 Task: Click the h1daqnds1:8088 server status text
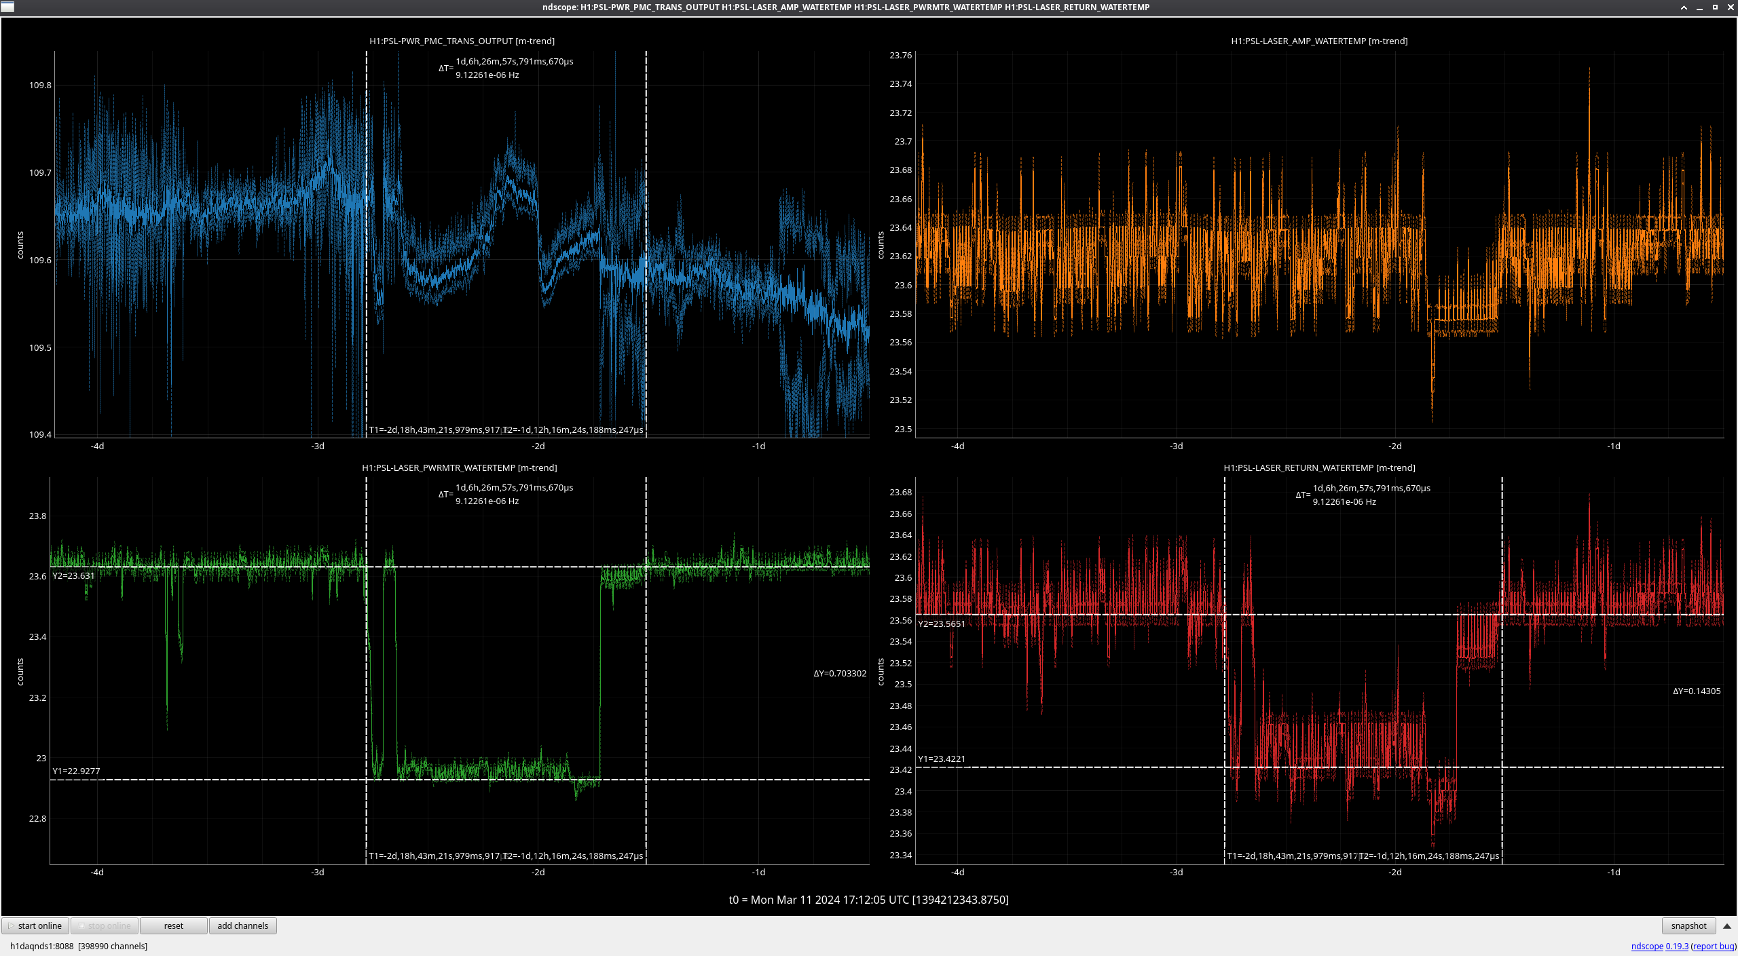[79, 946]
